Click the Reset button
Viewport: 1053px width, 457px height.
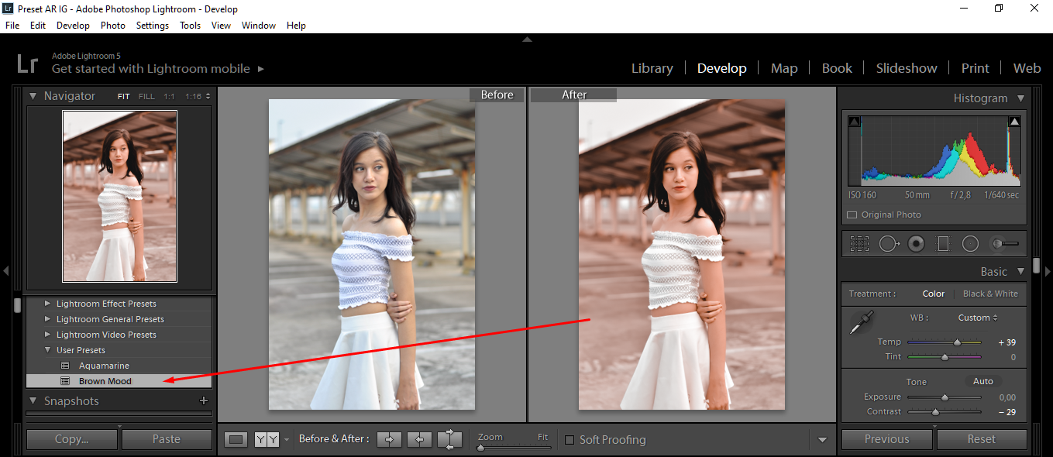(982, 439)
